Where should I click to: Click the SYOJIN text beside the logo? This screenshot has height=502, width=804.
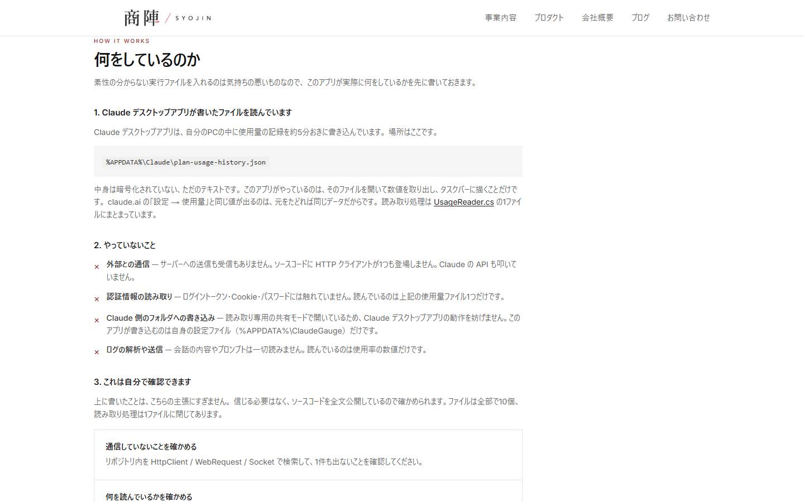pyautogui.click(x=193, y=18)
